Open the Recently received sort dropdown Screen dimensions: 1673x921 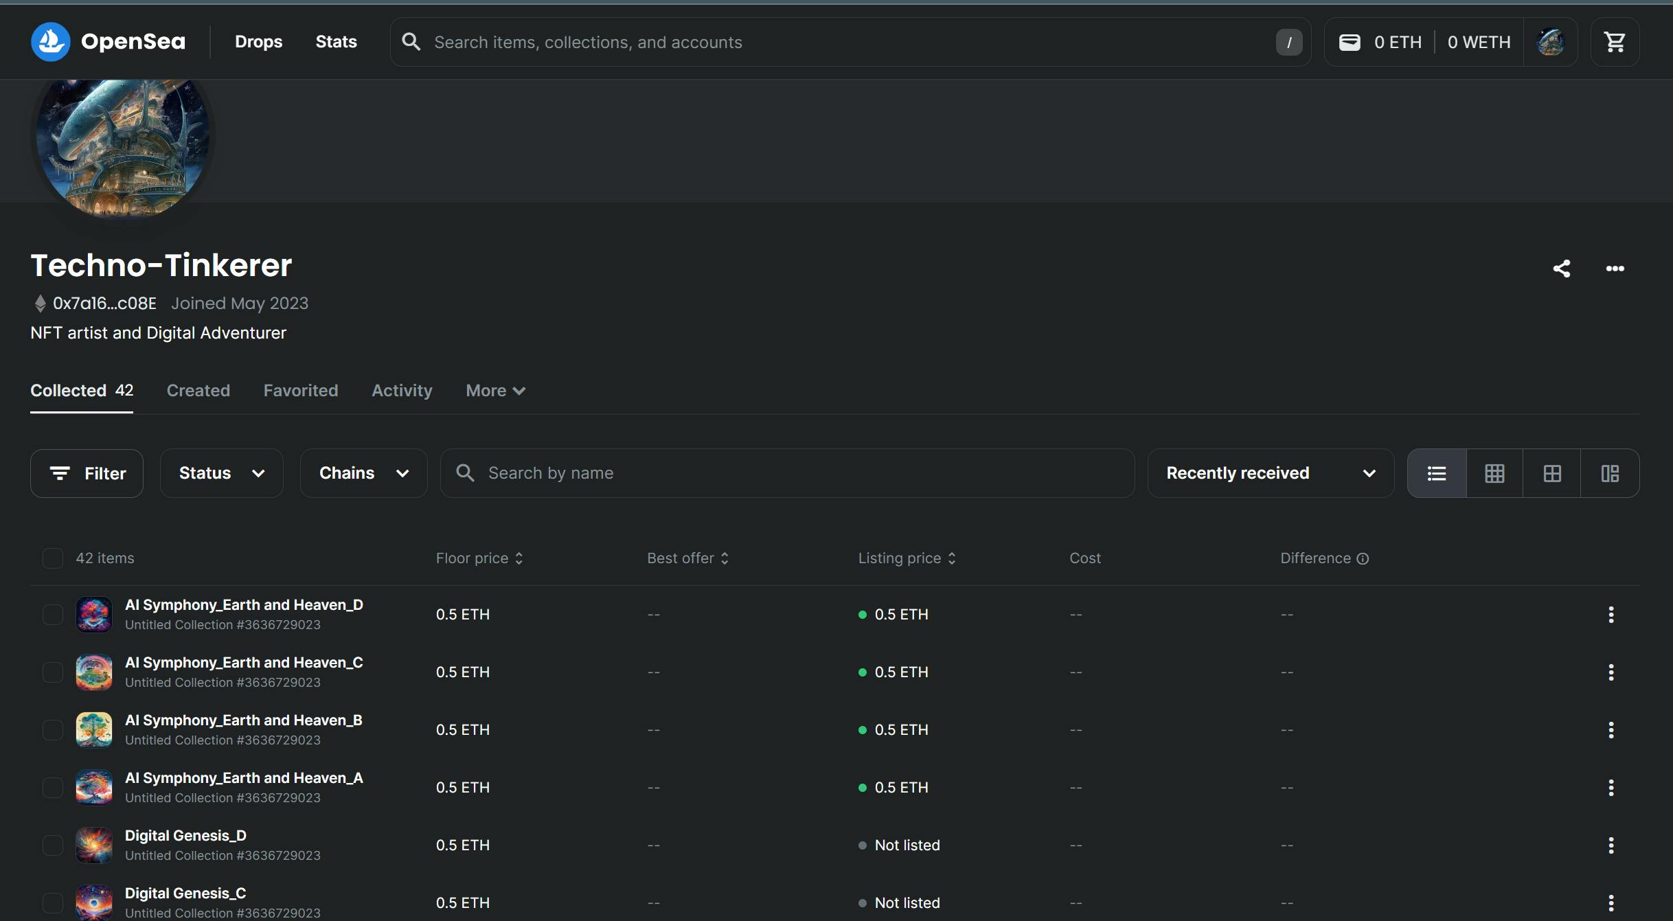point(1271,473)
